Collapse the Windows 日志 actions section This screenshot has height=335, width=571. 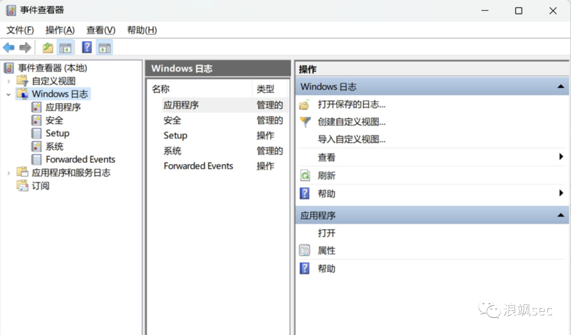561,87
